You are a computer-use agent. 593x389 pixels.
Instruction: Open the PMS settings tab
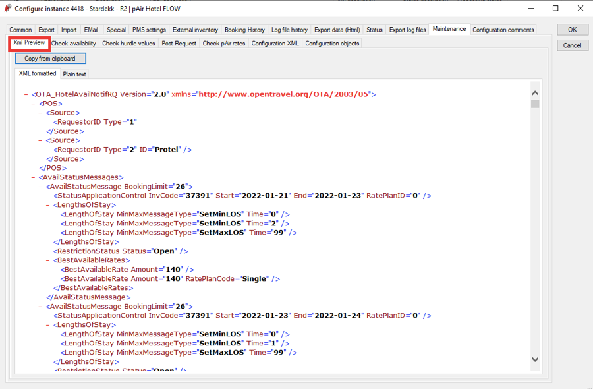(149, 30)
